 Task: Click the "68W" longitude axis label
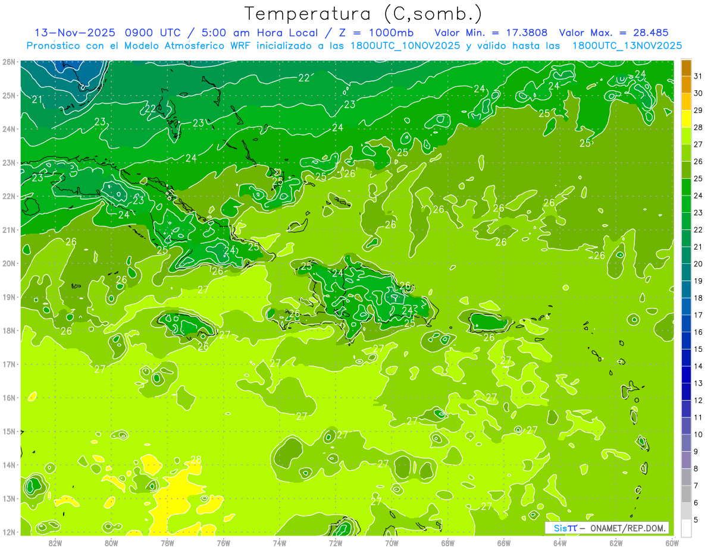coord(448,543)
